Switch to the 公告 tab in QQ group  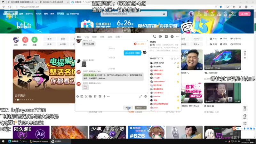coord(86,37)
